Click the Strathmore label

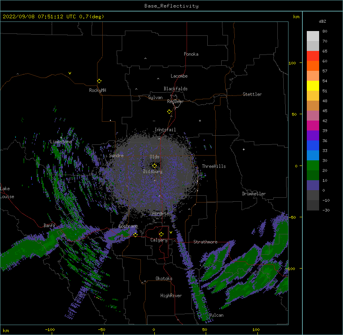[205, 242]
